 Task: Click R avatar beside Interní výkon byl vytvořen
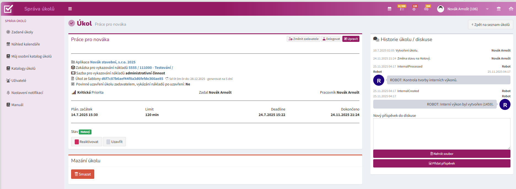(x=505, y=104)
